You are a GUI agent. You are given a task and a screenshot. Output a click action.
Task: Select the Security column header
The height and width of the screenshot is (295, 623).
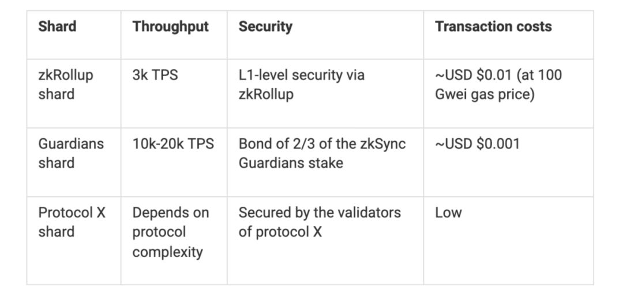coord(265,27)
